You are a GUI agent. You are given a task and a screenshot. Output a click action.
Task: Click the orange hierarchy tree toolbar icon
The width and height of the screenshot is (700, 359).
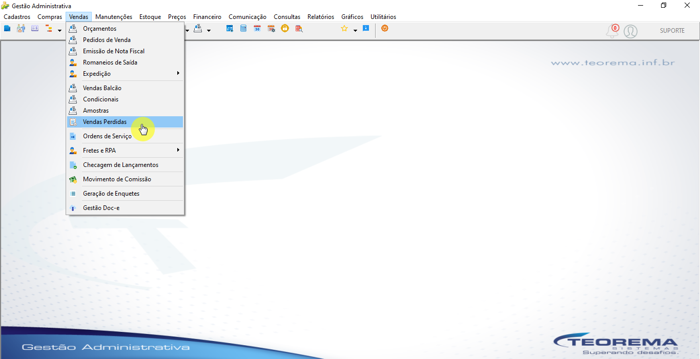click(49, 29)
